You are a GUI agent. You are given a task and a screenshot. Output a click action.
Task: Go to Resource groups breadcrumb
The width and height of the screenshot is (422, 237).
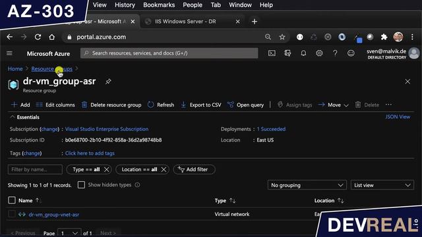coord(51,68)
